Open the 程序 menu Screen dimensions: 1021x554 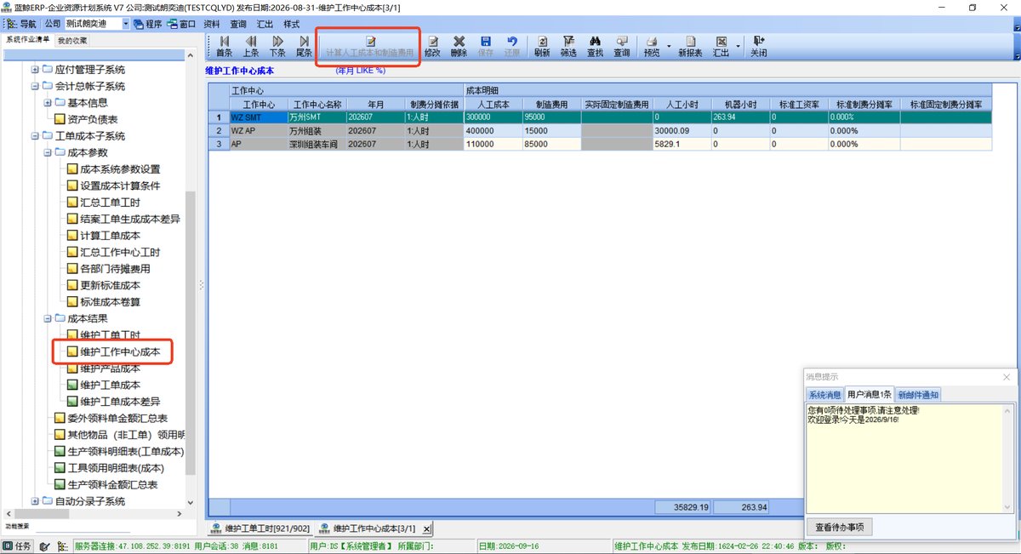point(146,24)
